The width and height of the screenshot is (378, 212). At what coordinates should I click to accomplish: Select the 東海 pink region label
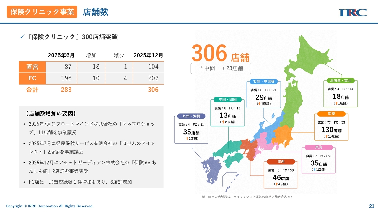(319, 147)
